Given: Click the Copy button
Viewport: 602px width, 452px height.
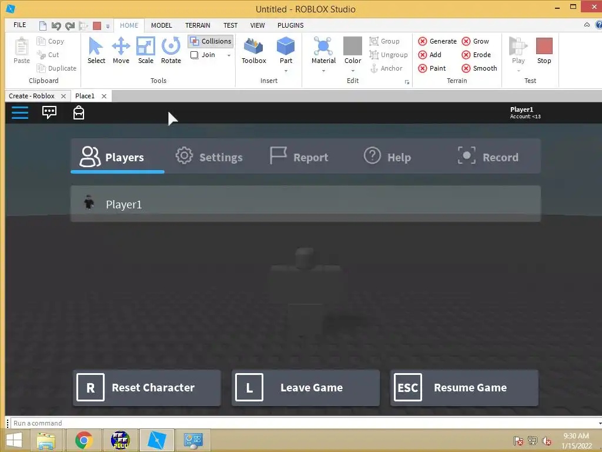Looking at the screenshot, I should coord(51,41).
